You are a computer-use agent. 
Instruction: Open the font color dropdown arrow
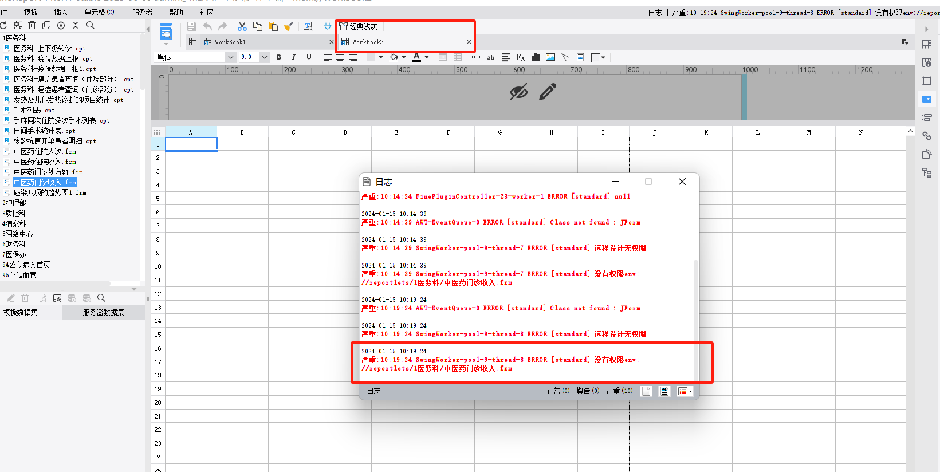coord(427,57)
